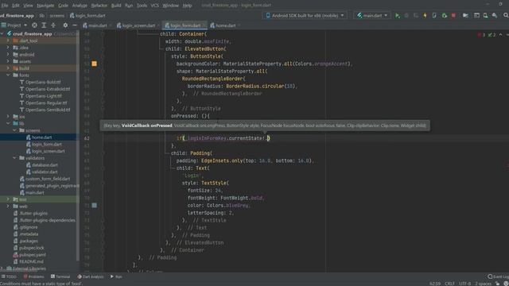This screenshot has height=286, width=509.
Task: Collapse the screens folder
Action: point(14,130)
